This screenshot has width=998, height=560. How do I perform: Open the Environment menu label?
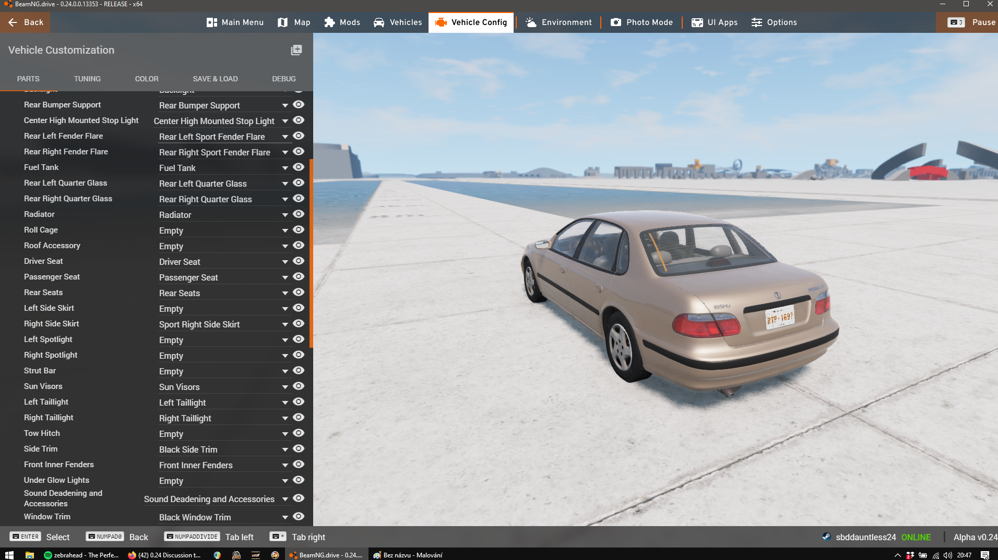pos(567,22)
